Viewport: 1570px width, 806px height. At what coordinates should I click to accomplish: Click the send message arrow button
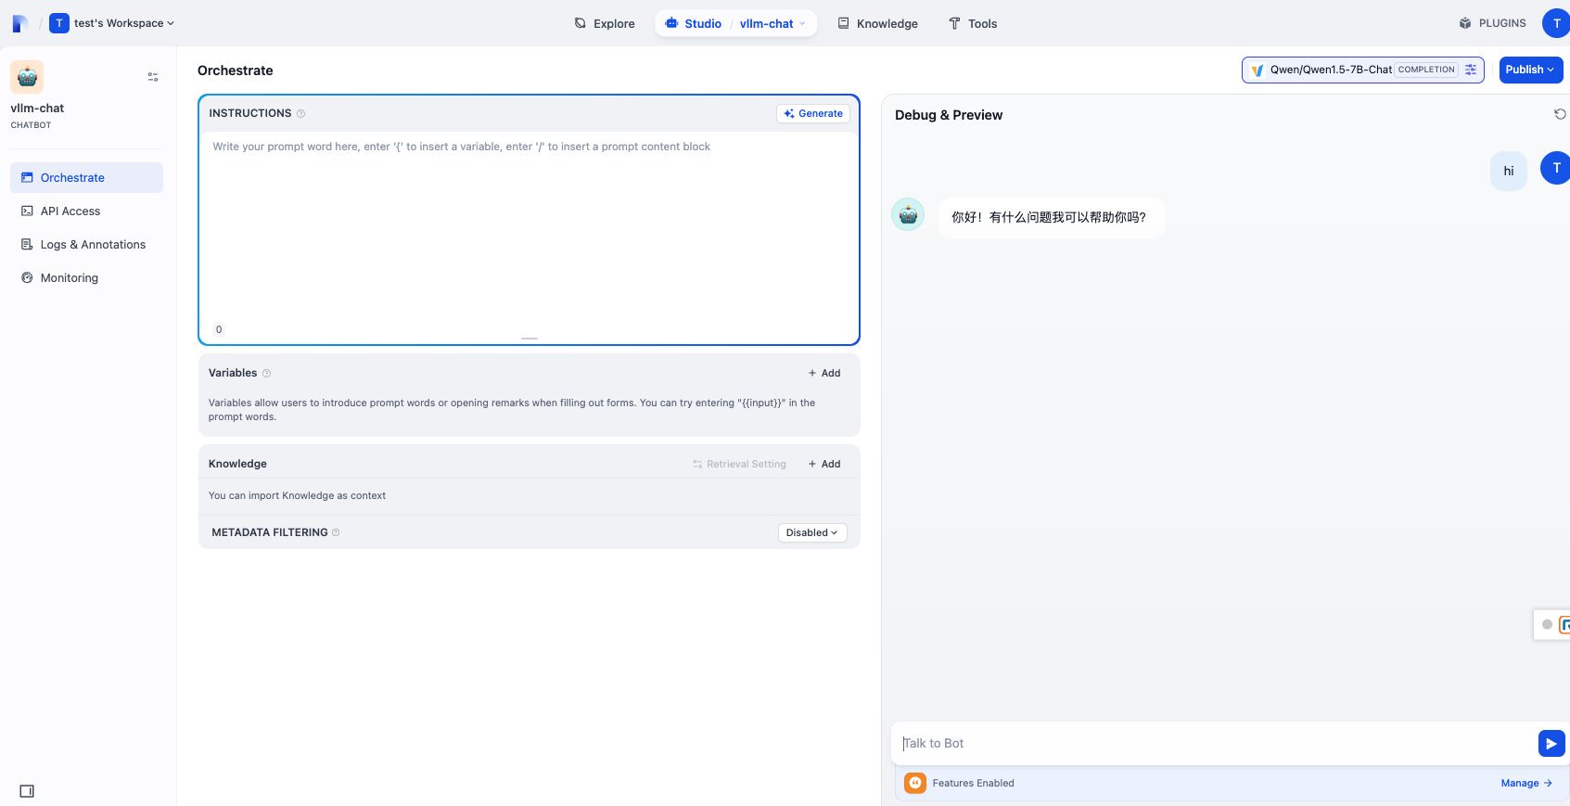[1551, 744]
